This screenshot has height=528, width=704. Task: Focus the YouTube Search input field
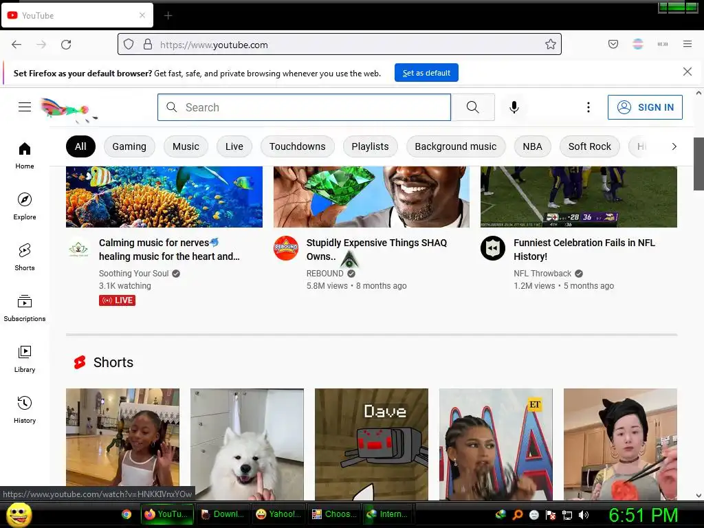[x=304, y=107]
